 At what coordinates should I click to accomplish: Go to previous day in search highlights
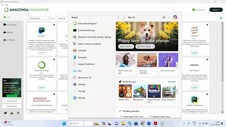[x=118, y=17]
